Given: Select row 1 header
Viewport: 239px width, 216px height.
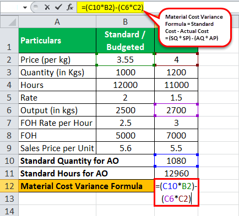Looking at the screenshot, I should click(9, 41).
